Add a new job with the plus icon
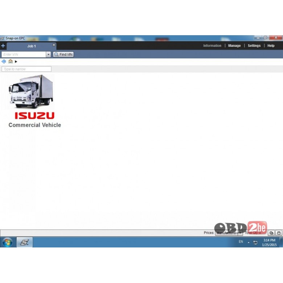This screenshot has height=283, width=283. (x=3, y=46)
